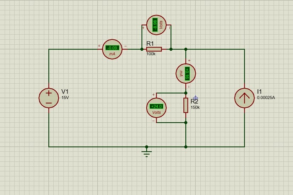Select the 150k resistance value label
Viewport: 293px width, 195px height.
[195, 107]
